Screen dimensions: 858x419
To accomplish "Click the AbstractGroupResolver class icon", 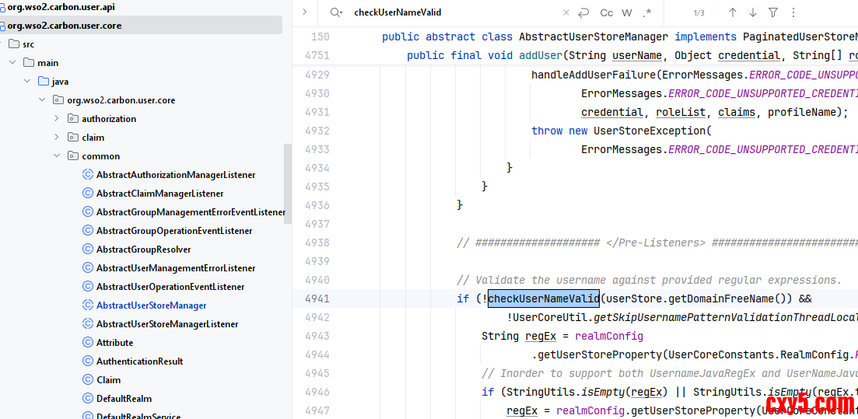I will coord(88,250).
